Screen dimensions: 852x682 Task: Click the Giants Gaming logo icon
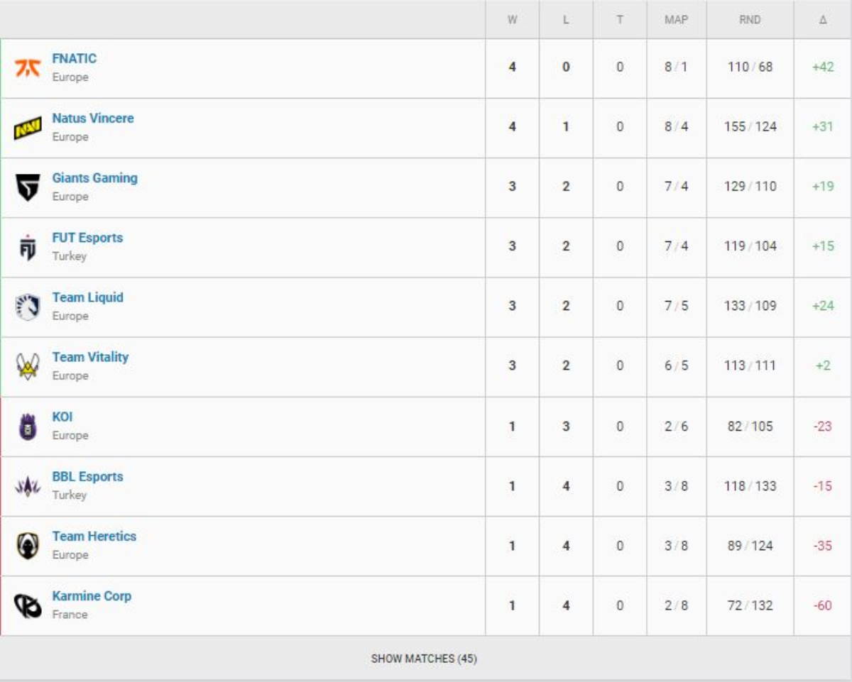pos(28,187)
